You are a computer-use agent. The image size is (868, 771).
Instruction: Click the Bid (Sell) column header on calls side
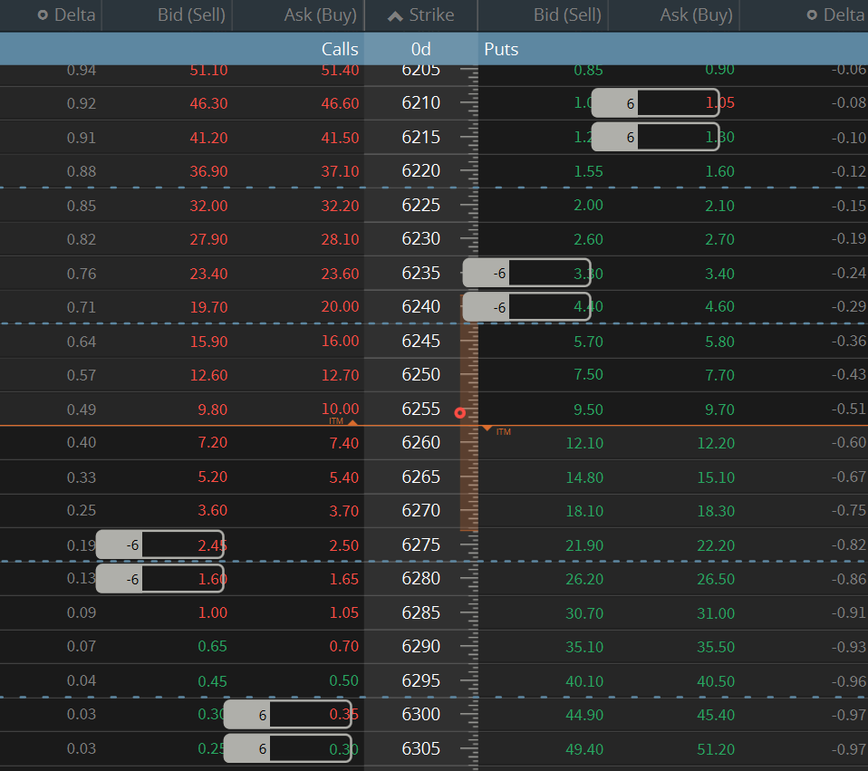(x=190, y=14)
